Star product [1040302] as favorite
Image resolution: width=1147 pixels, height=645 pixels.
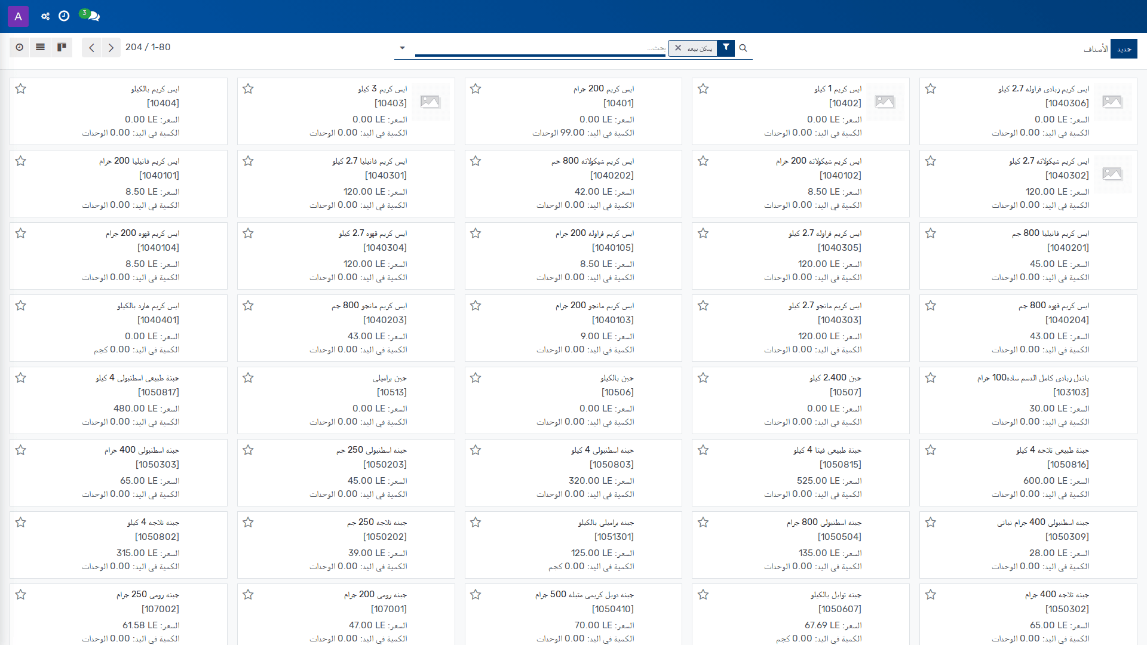931,161
